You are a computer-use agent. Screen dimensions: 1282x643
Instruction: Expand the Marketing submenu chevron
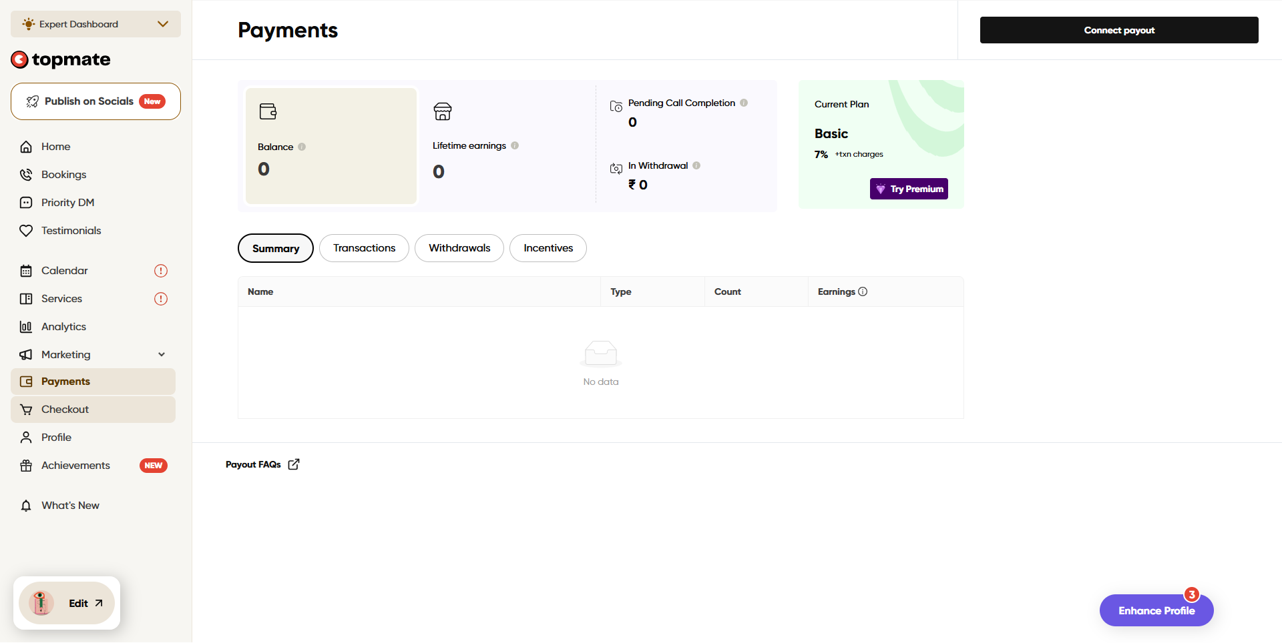(x=162, y=355)
